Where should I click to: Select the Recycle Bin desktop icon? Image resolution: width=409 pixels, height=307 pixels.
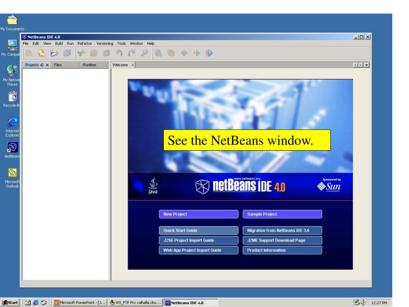(12, 99)
